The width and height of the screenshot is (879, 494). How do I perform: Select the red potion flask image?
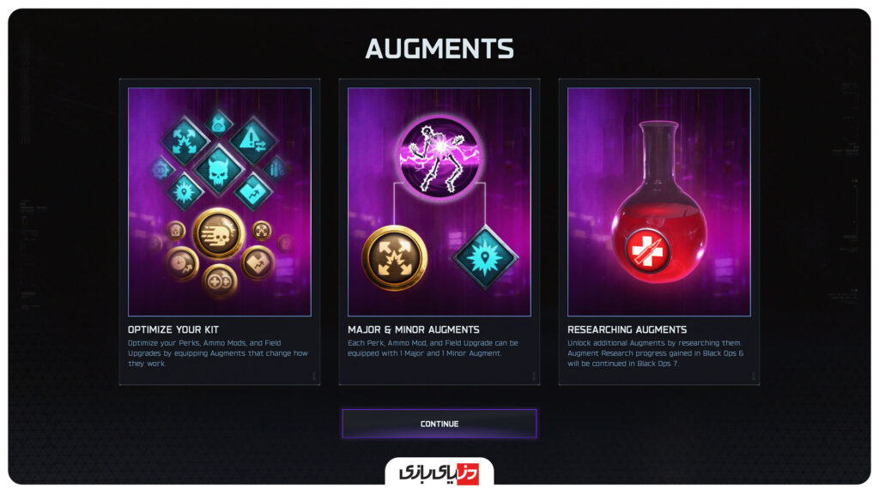point(659,202)
